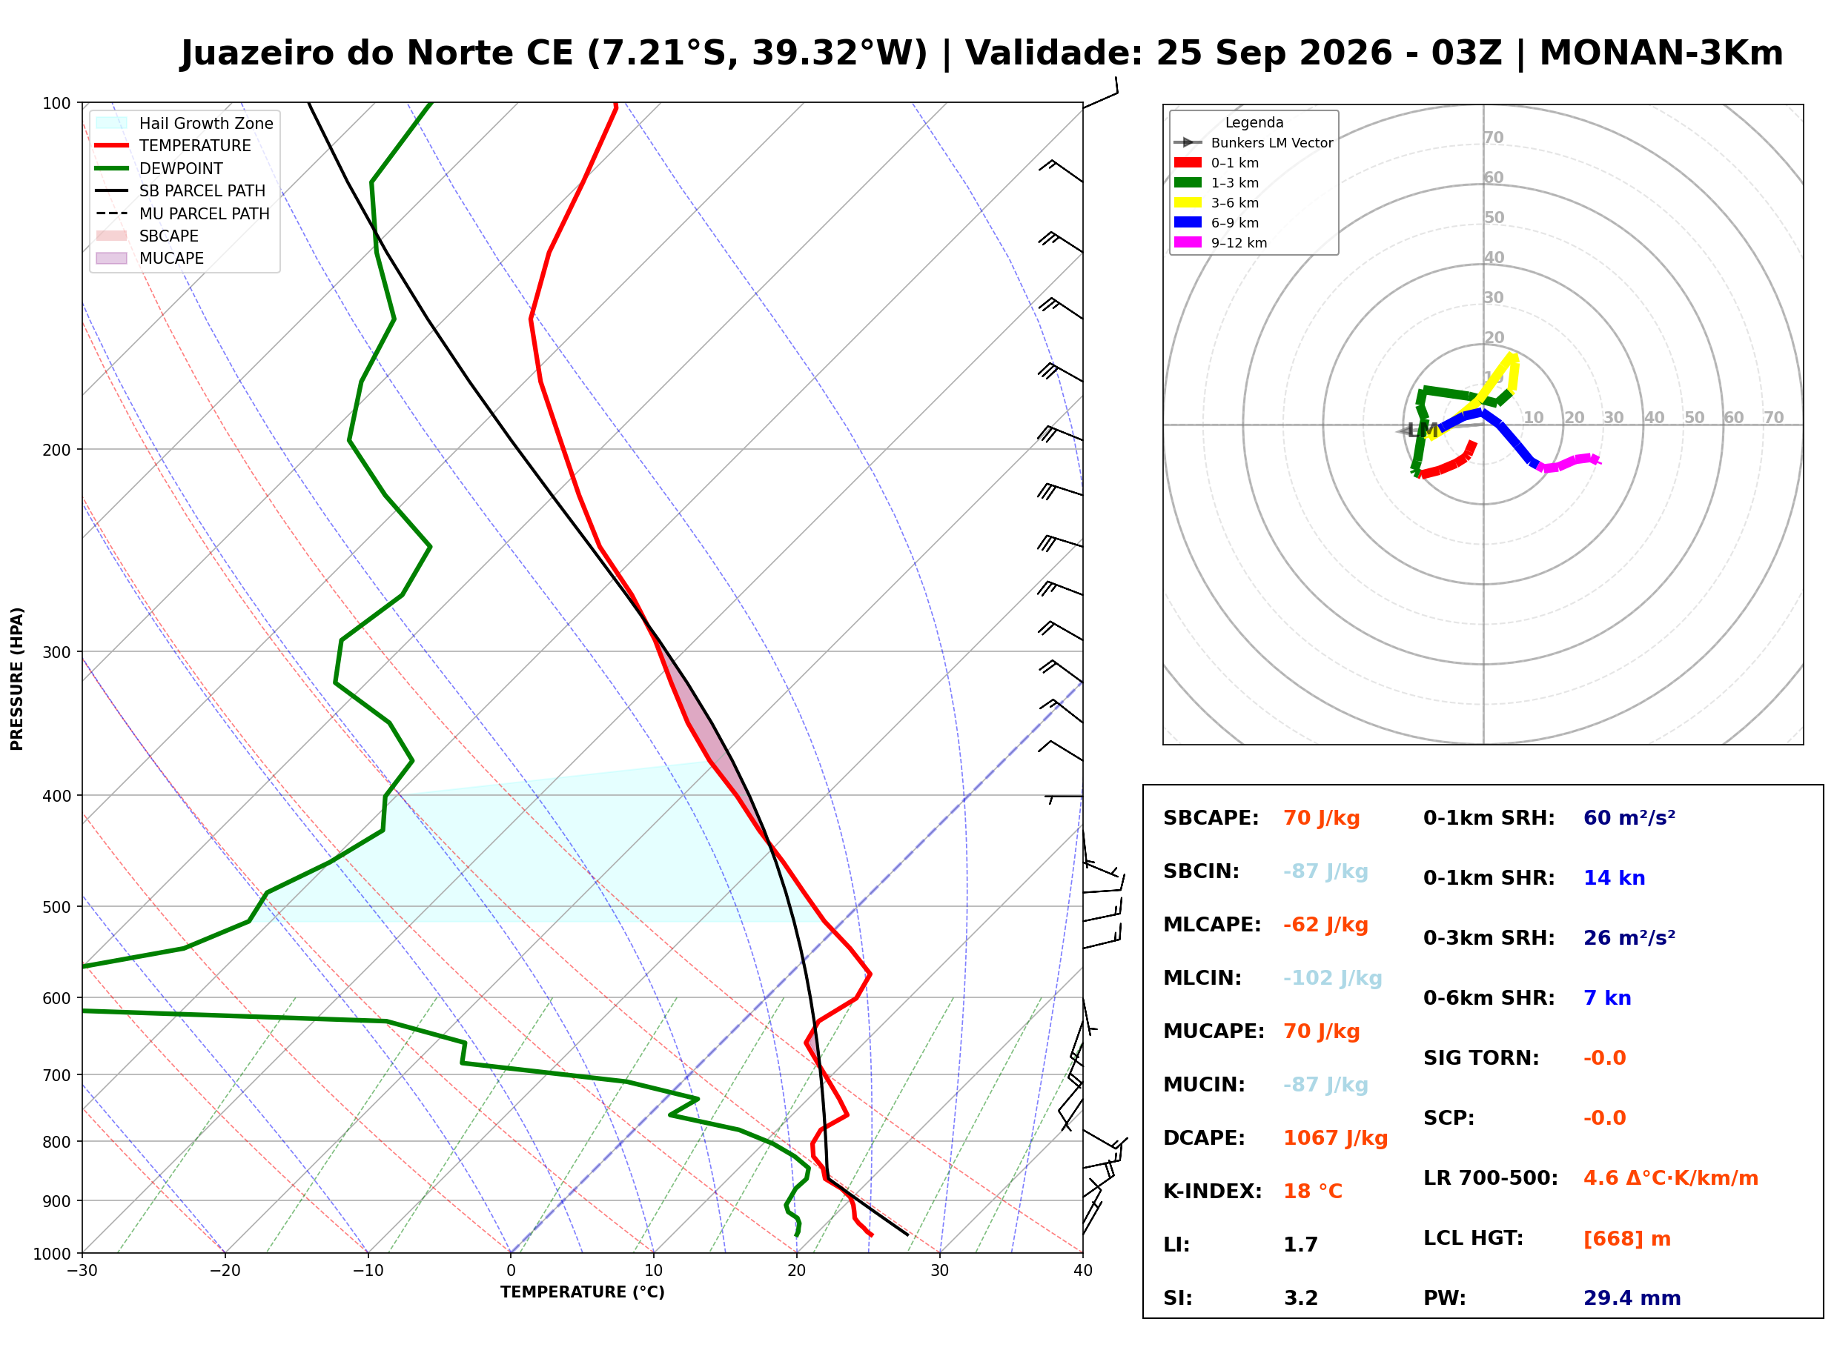Click the red 0–1 km legend swatch
Screen dimensions: 1834x1356
pos(1187,162)
